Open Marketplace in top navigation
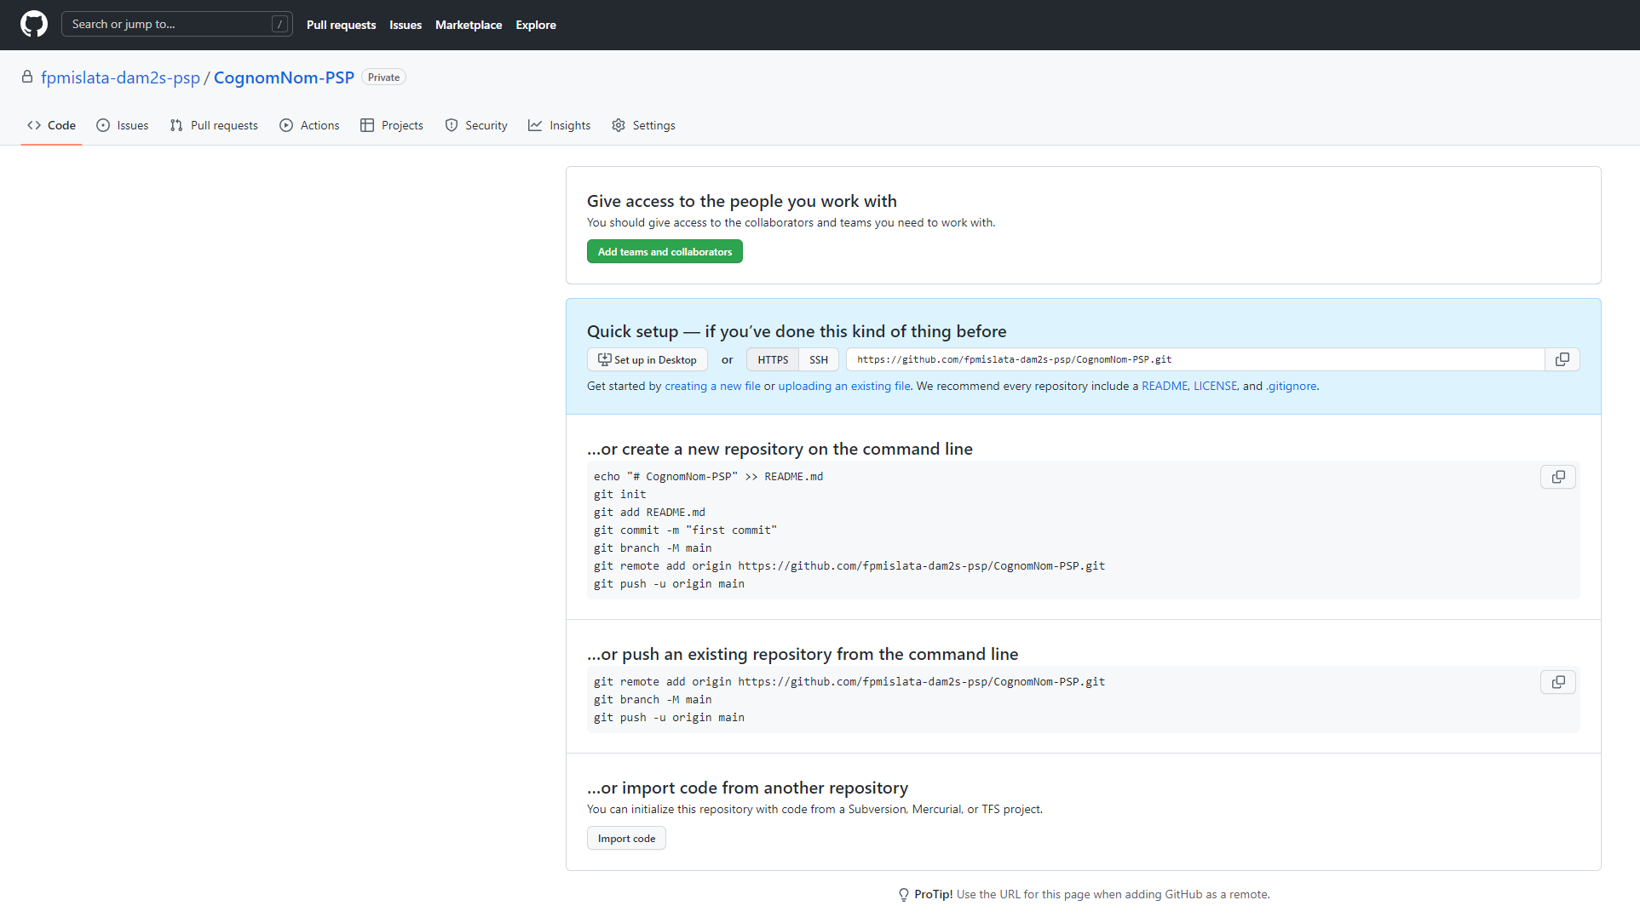The width and height of the screenshot is (1640, 923). pos(469,25)
